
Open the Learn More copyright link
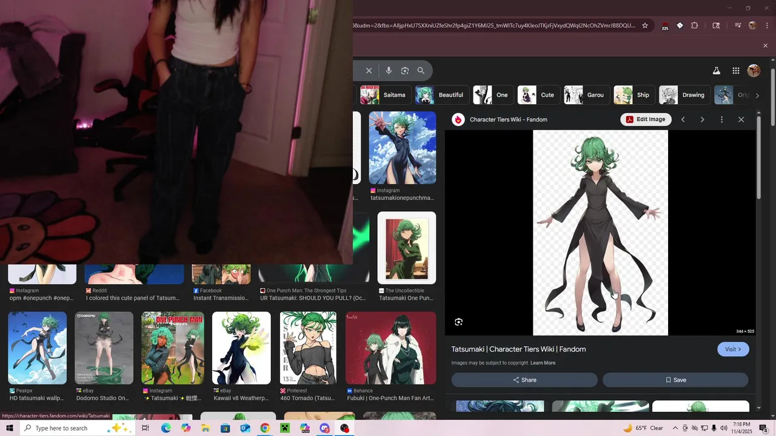(x=543, y=363)
